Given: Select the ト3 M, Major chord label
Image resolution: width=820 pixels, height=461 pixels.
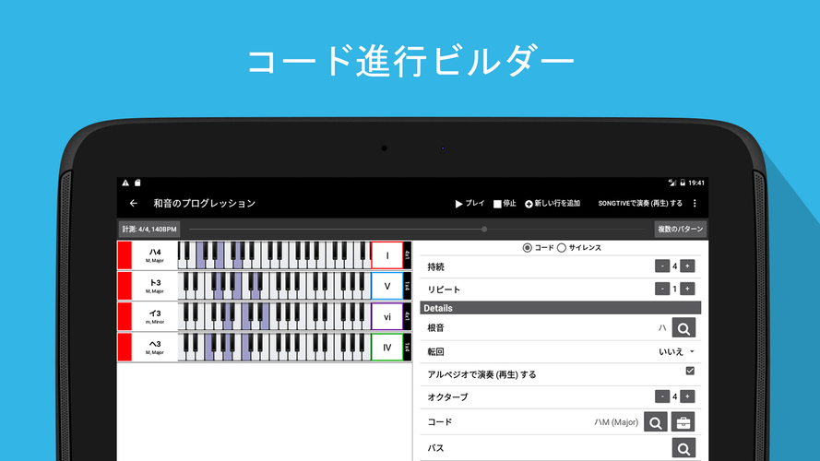Looking at the screenshot, I should click(x=155, y=286).
